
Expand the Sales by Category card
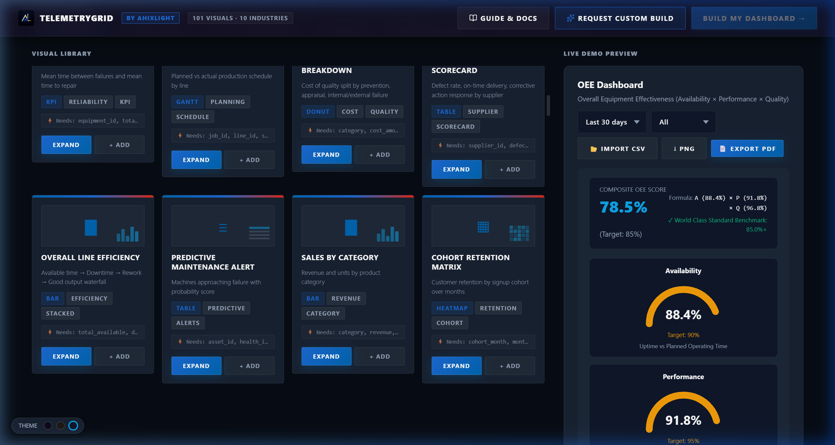coord(326,356)
